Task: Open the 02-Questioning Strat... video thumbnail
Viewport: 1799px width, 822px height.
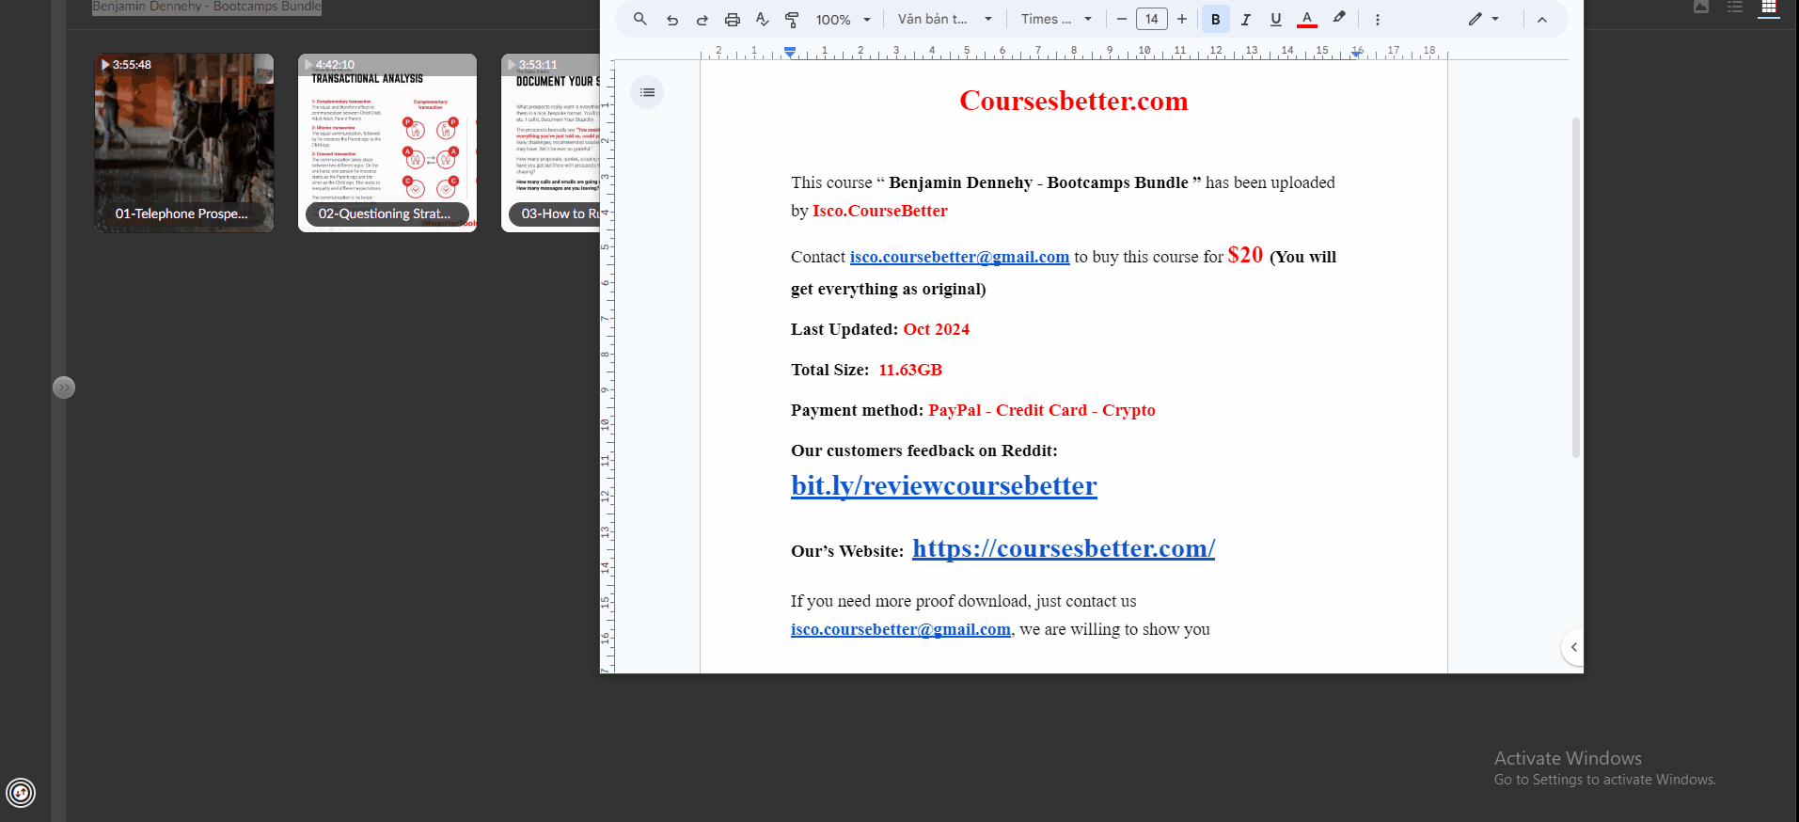Action: (387, 143)
